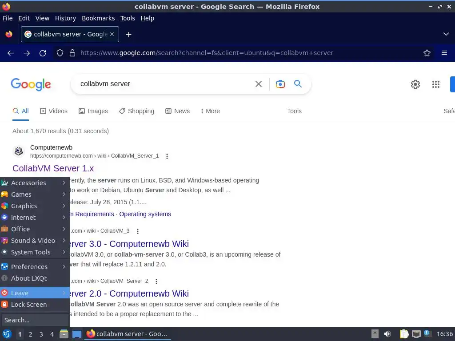This screenshot has width=455, height=341.
Task: Click show desktop icon in taskbar
Action: coord(77,334)
